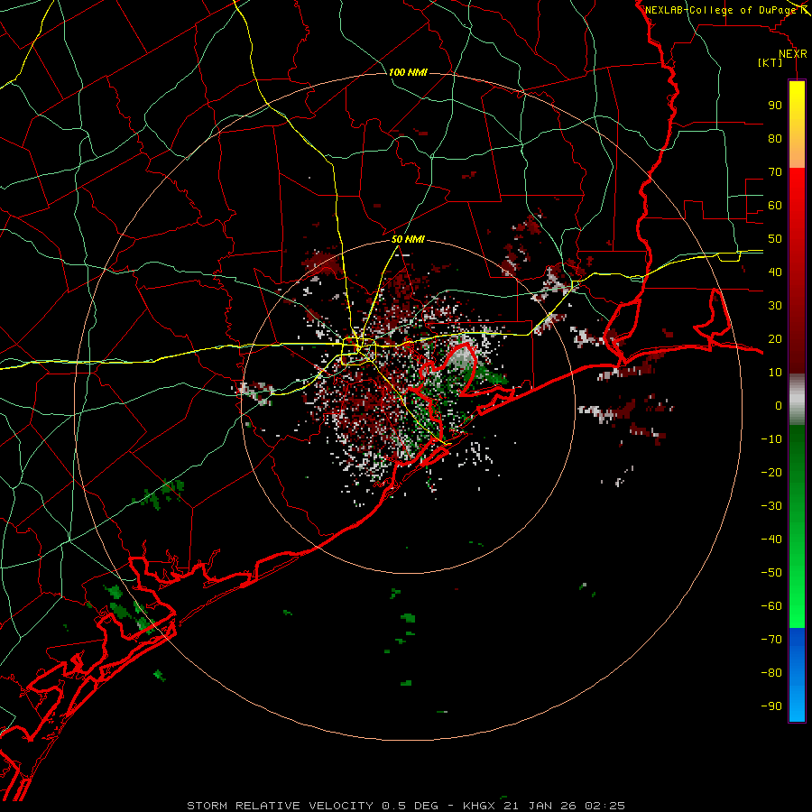Click the 80 value on velocity scale
Image resolution: width=812 pixels, height=812 pixels.
[x=775, y=139]
